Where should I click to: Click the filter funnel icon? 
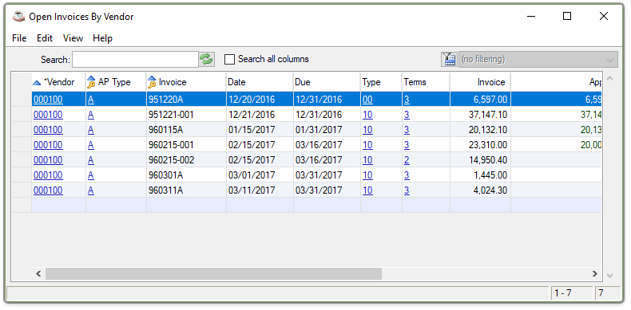coord(449,60)
